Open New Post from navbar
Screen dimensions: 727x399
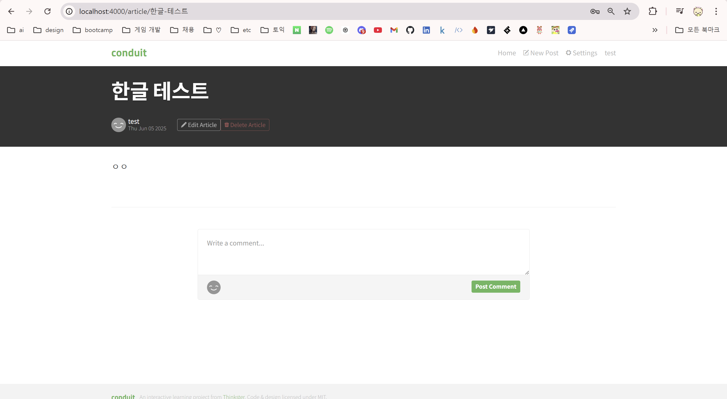tap(541, 53)
